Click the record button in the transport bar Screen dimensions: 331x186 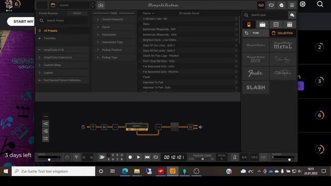130,157
